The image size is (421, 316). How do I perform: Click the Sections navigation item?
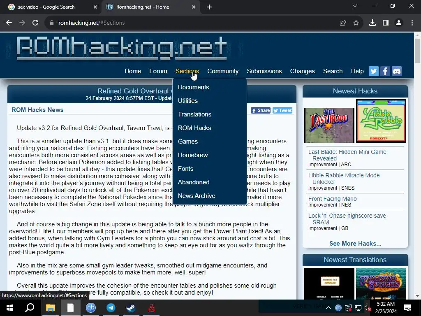tap(187, 71)
